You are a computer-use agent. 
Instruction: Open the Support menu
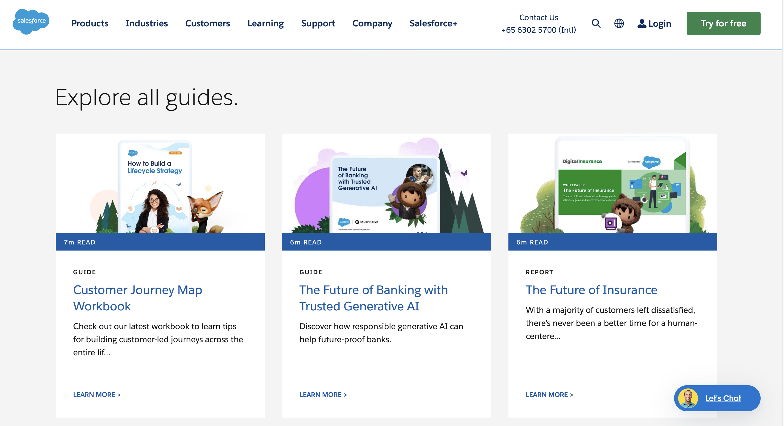(x=318, y=23)
